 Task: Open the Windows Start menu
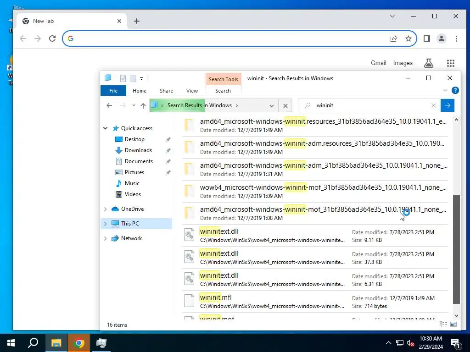[11, 343]
